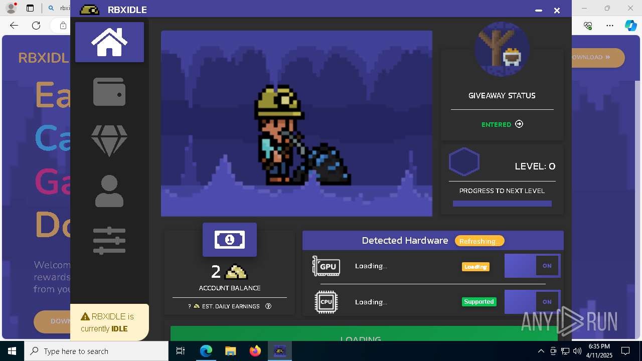The image size is (642, 361).
Task: Click the green LOADING button
Action: point(364,334)
